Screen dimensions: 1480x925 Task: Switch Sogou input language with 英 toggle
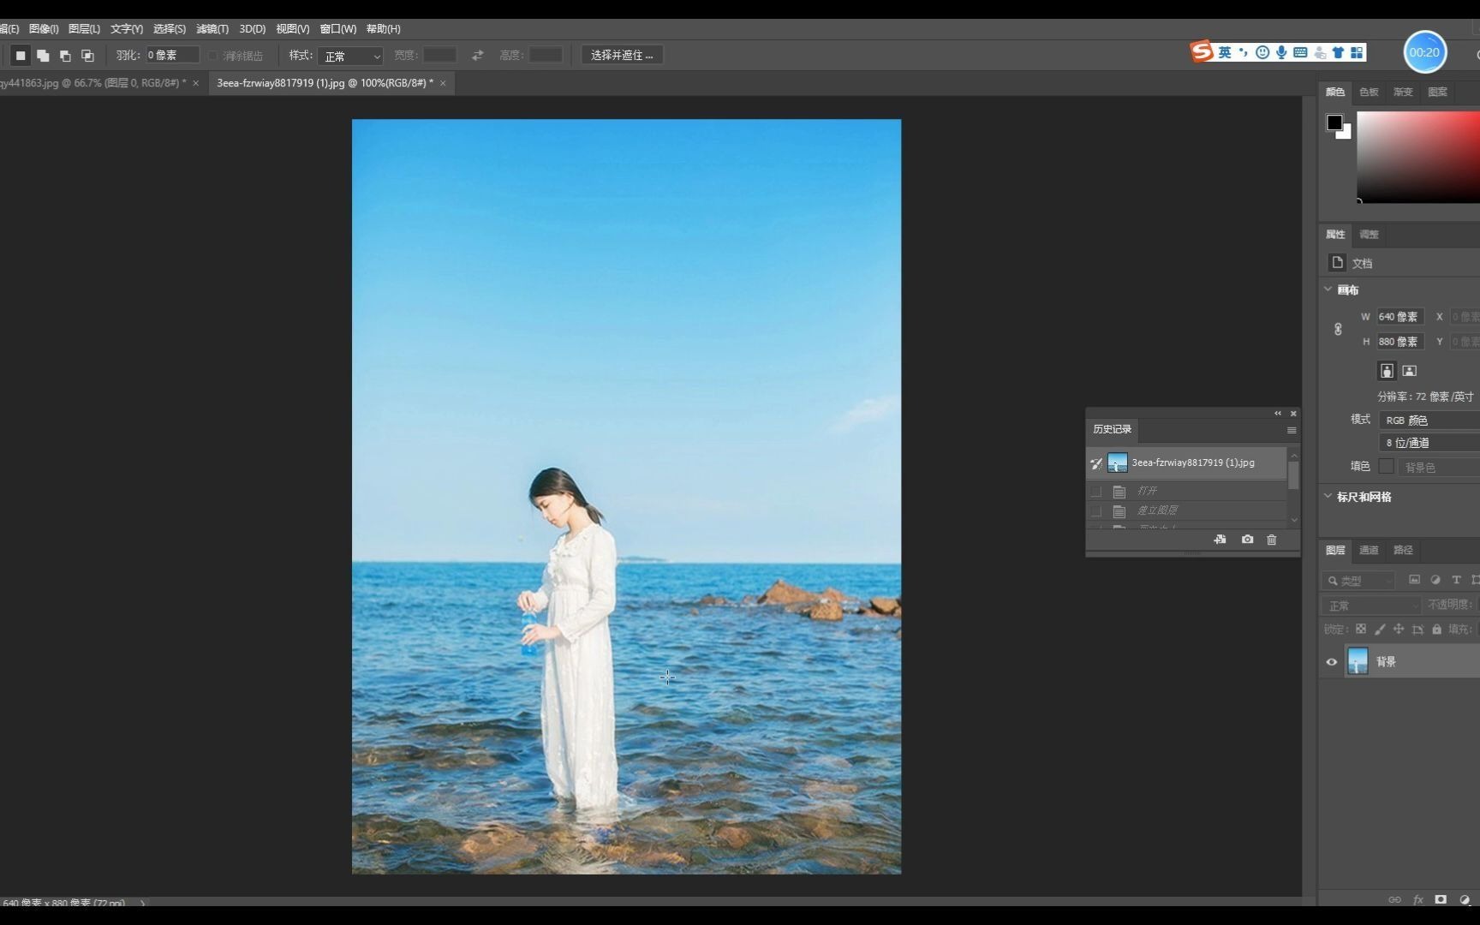click(x=1225, y=52)
